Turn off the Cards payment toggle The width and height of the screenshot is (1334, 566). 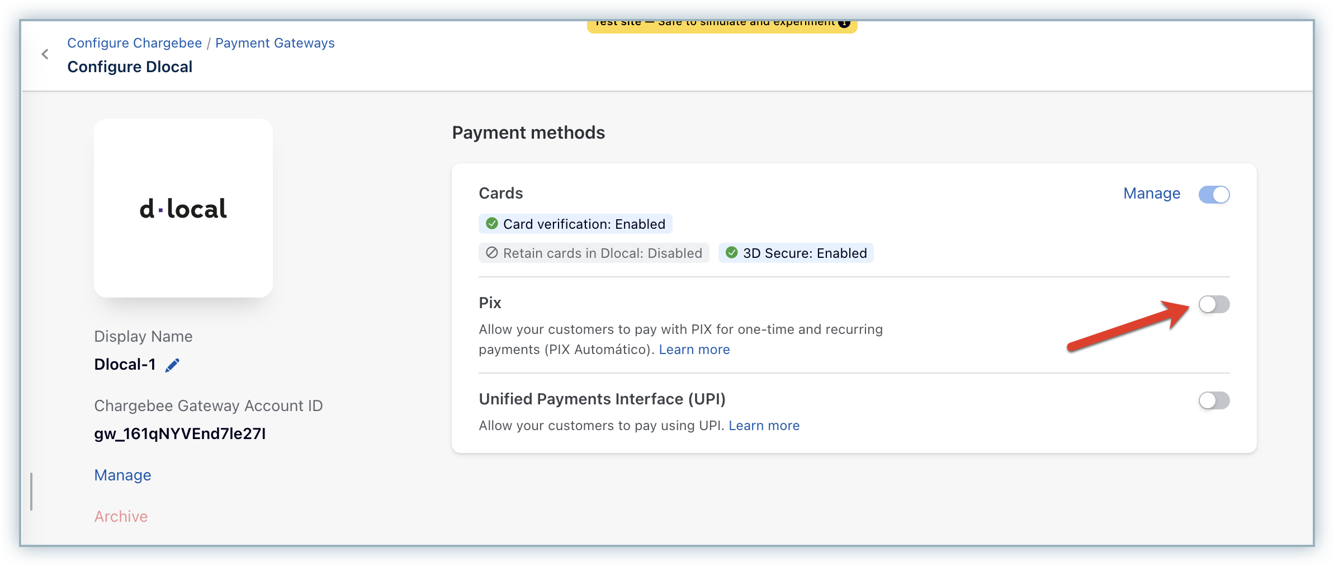1214,195
